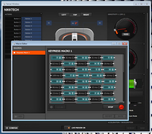Click the gear settings icon in Macro Editor

coord(51,107)
